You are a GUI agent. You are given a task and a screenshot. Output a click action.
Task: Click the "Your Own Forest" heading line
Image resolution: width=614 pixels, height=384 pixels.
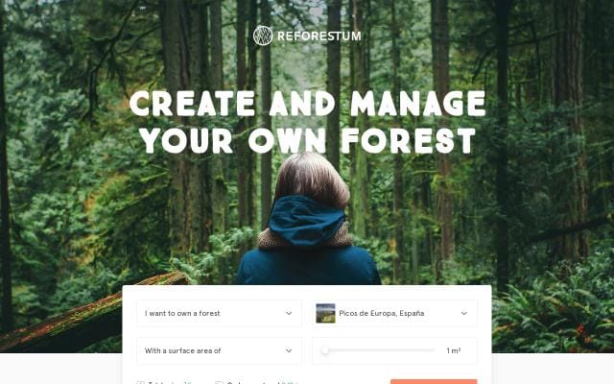(307, 141)
